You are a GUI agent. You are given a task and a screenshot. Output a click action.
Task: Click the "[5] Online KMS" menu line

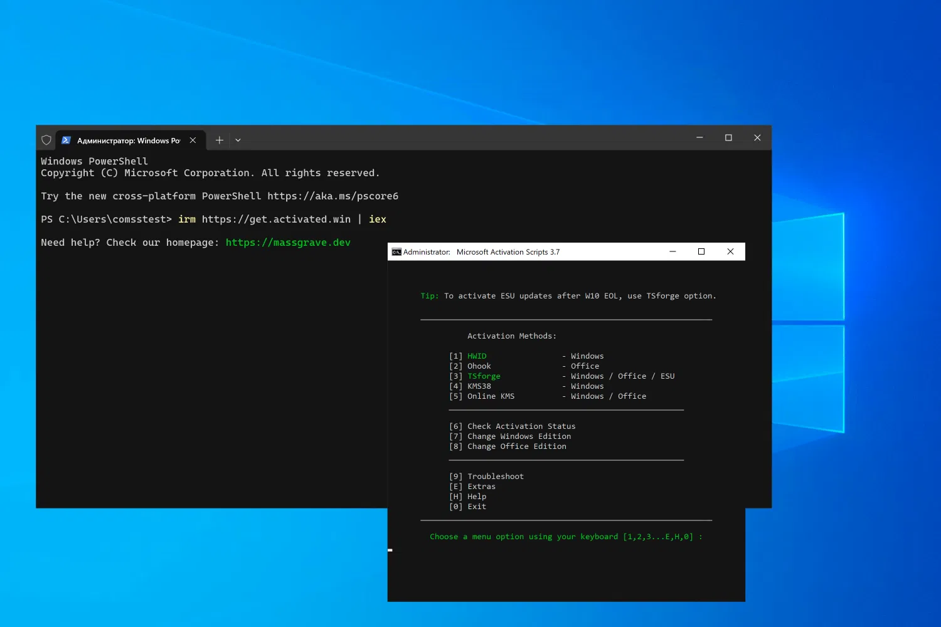[x=547, y=396]
